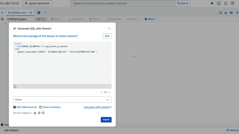
Task: Open Gemini AI sparkle icon in header
Action: 212,3
